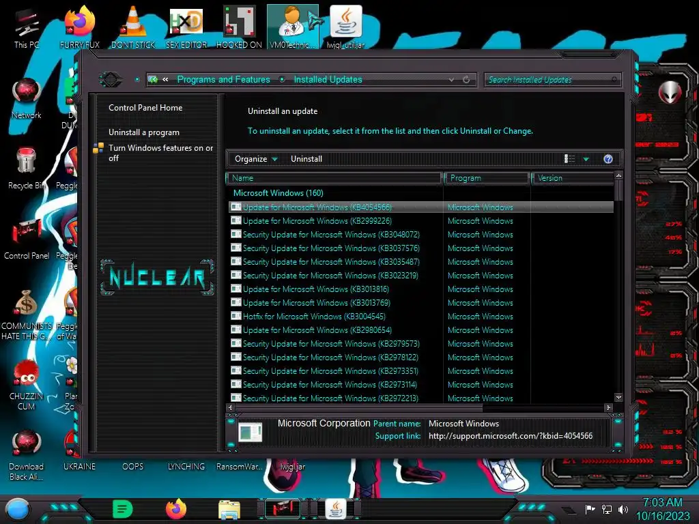
Task: Click the double chevron breadcrumb overflow
Action: (165, 80)
